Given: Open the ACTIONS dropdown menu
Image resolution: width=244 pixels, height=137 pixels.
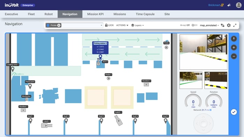Looking at the screenshot, I should tap(122, 25).
